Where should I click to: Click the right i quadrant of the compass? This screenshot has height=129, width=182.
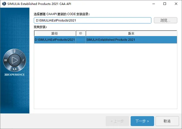(x=23, y=60)
